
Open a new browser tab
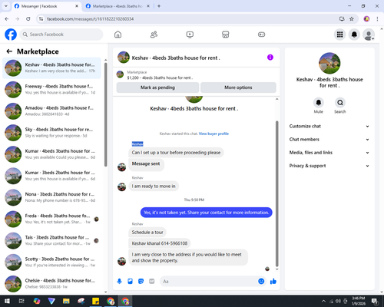tap(159, 6)
